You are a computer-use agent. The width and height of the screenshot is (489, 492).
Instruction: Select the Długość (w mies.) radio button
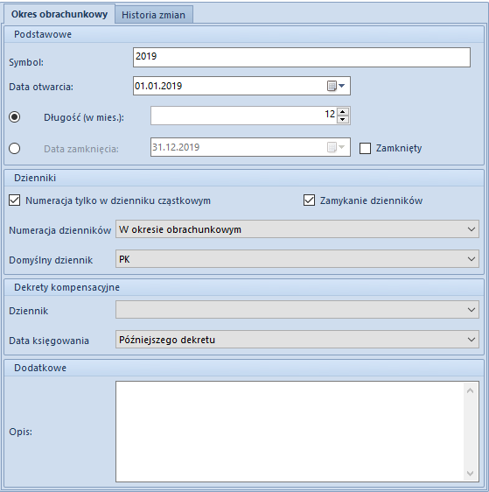point(14,116)
